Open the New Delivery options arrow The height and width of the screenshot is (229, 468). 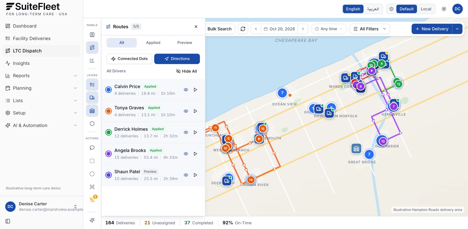[457, 29]
